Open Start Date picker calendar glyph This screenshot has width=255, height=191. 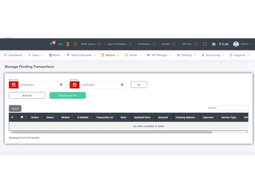pyautogui.click(x=61, y=85)
